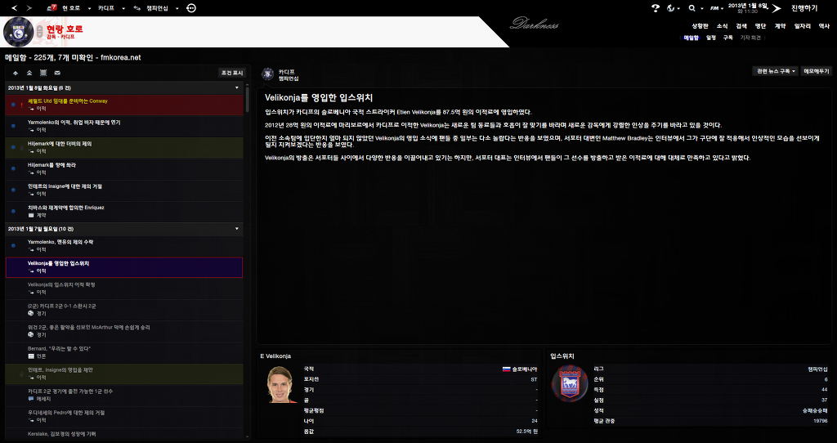This screenshot has height=443, width=837.
Task: Select message '카디프 2군 경기에 출전 가능한 1군 선수'
Action: point(124,395)
